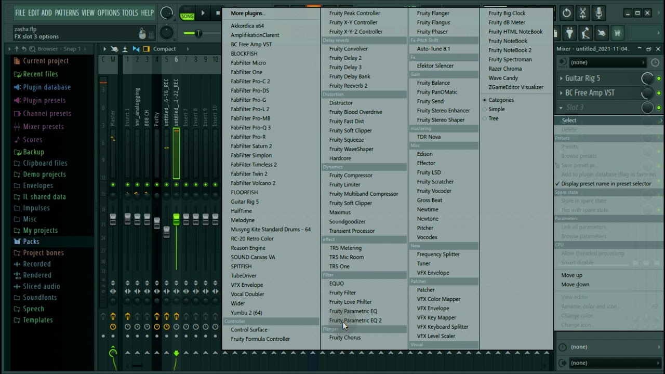Click the Guitar Rig 5 mix level knob
This screenshot has height=374, width=665.
coord(647,78)
